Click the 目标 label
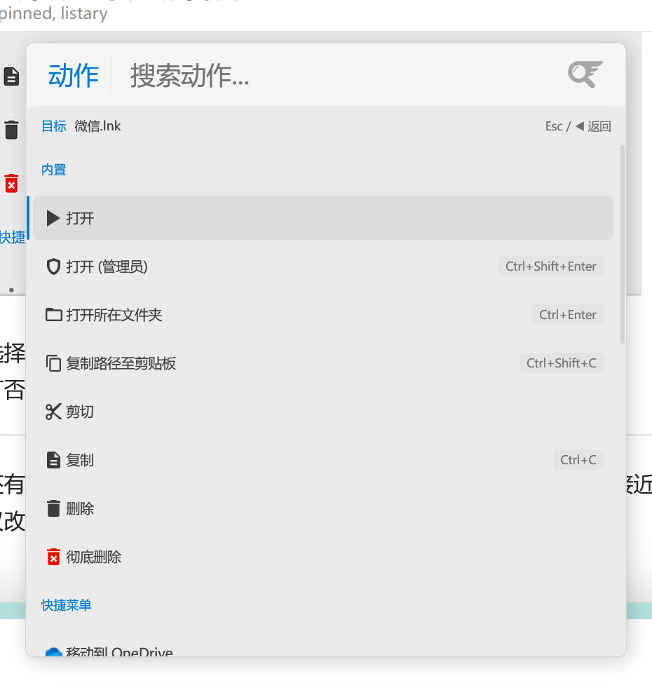Viewport: 652px width, 683px height. click(x=53, y=126)
